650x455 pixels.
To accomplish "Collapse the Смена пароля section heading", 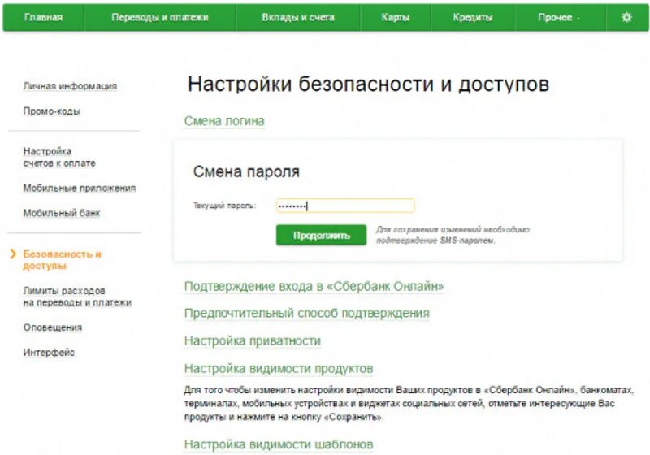I will click(246, 171).
